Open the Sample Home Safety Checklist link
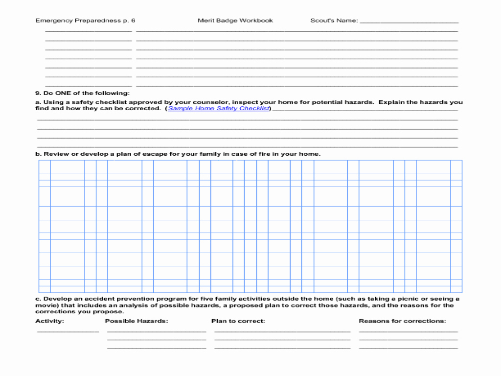The width and height of the screenshot is (501, 376). tap(218, 109)
